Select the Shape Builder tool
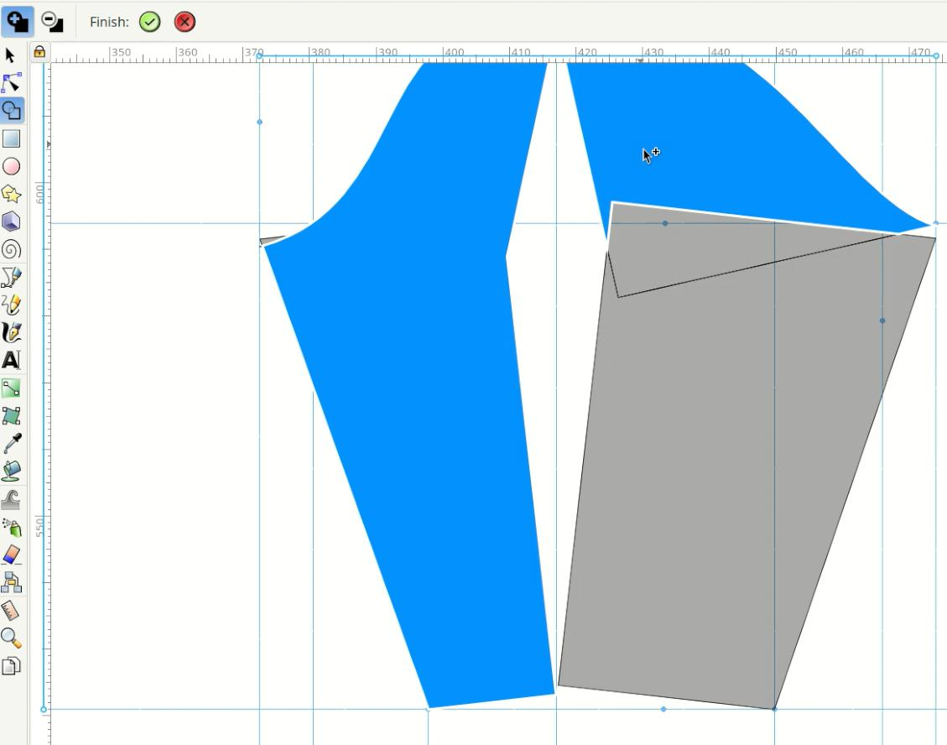The image size is (947, 745). 12,111
